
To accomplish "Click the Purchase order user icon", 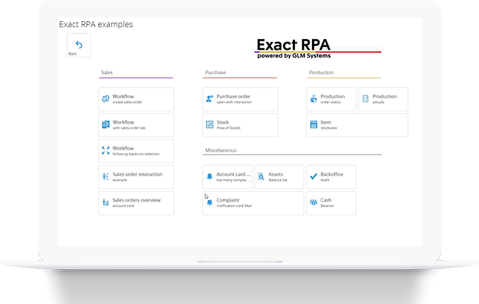I will pyautogui.click(x=209, y=99).
